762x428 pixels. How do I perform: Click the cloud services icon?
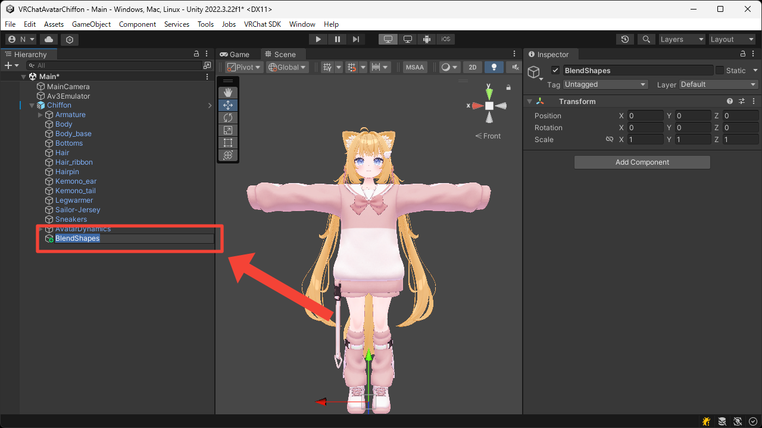[48, 39]
